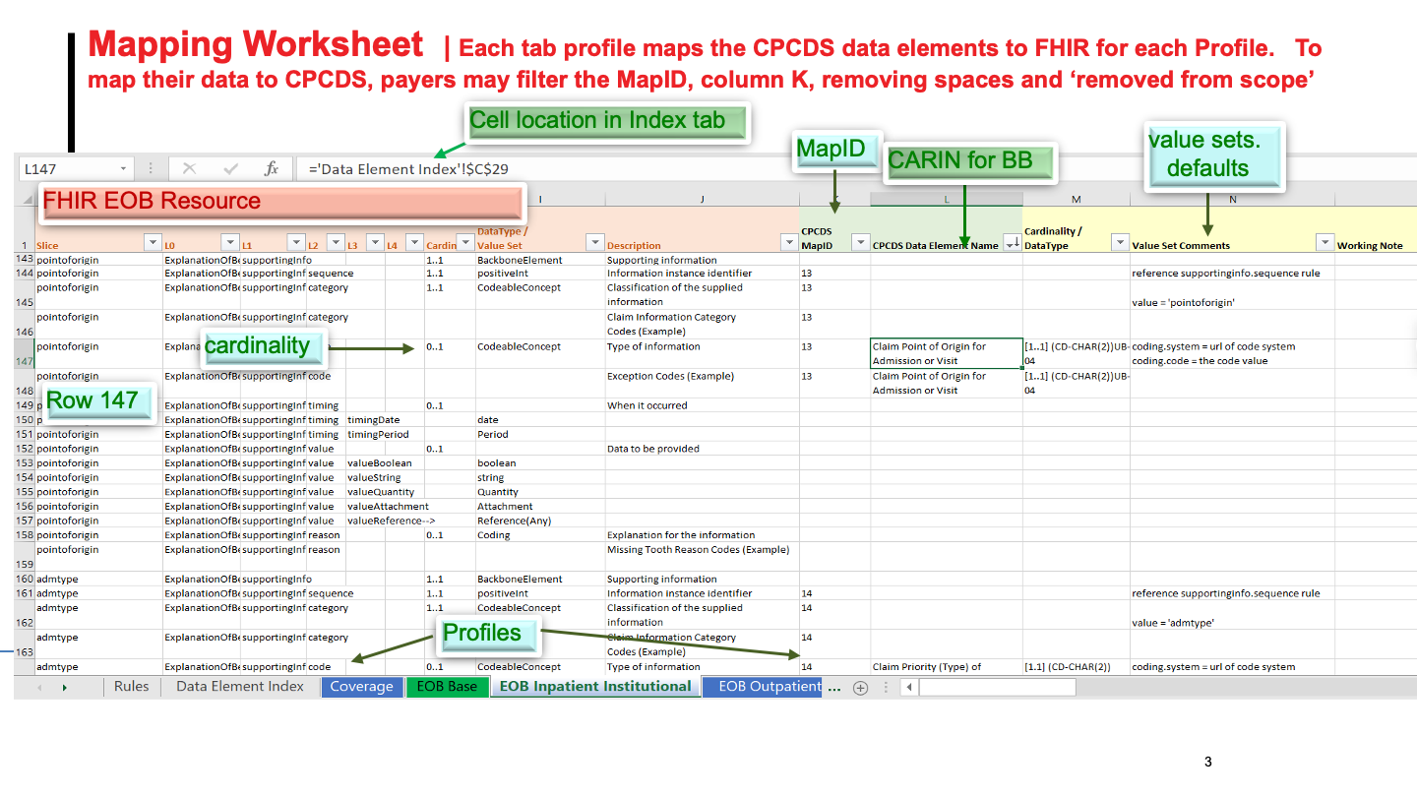This screenshot has height=797, width=1417.
Task: Show more sheet tabs via ellipsis
Action: 834,688
